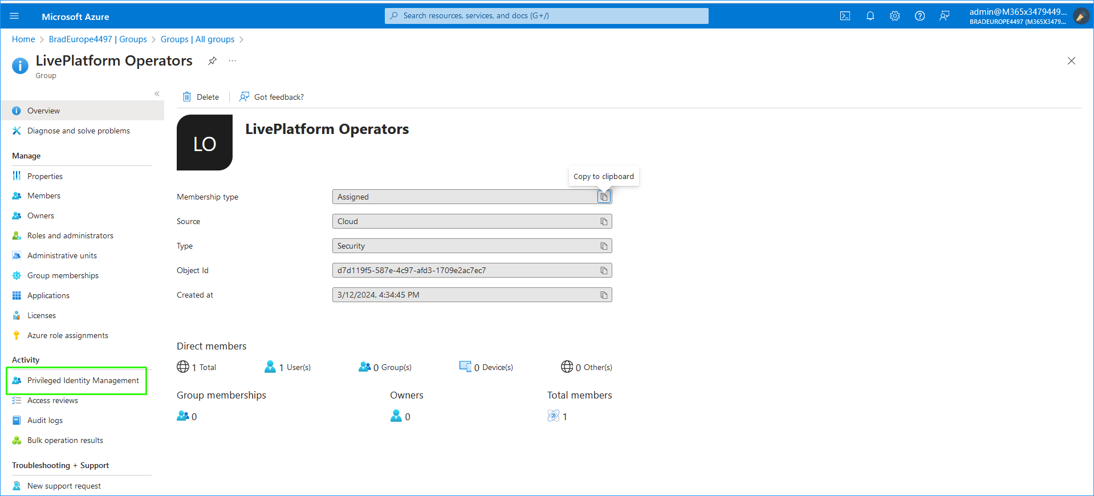Image resolution: width=1094 pixels, height=496 pixels.
Task: Open the notifications bell
Action: (x=870, y=16)
